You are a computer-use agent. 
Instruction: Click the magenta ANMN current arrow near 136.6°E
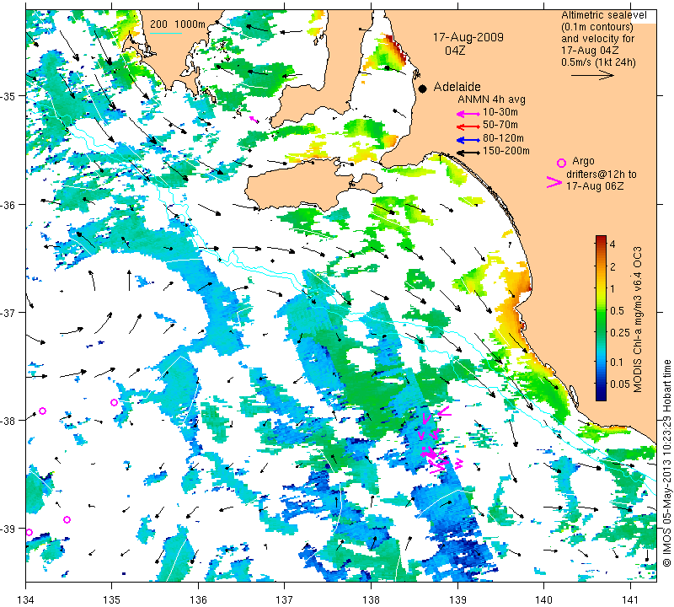(254, 119)
